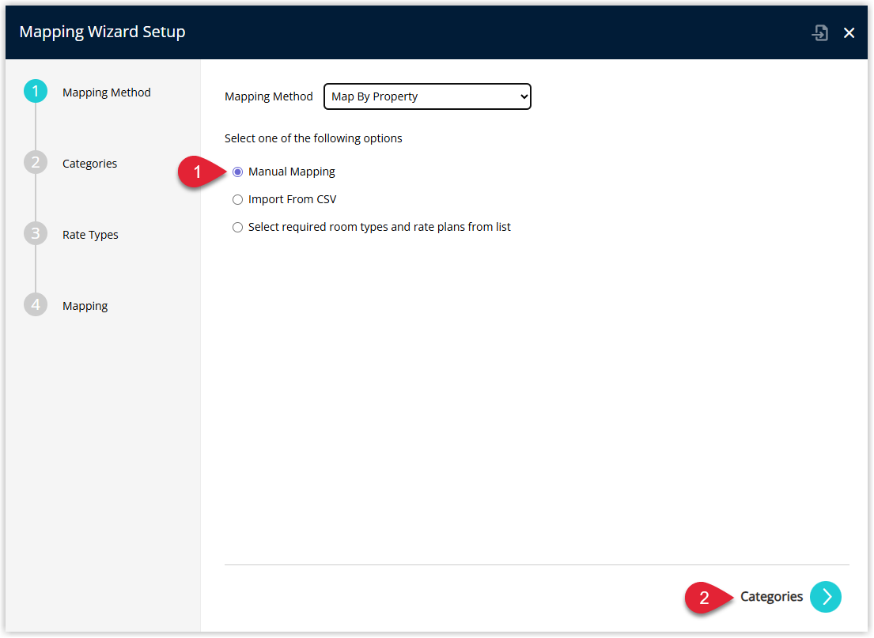This screenshot has height=638, width=874.
Task: Choose the Import From CSV option
Action: 237,199
